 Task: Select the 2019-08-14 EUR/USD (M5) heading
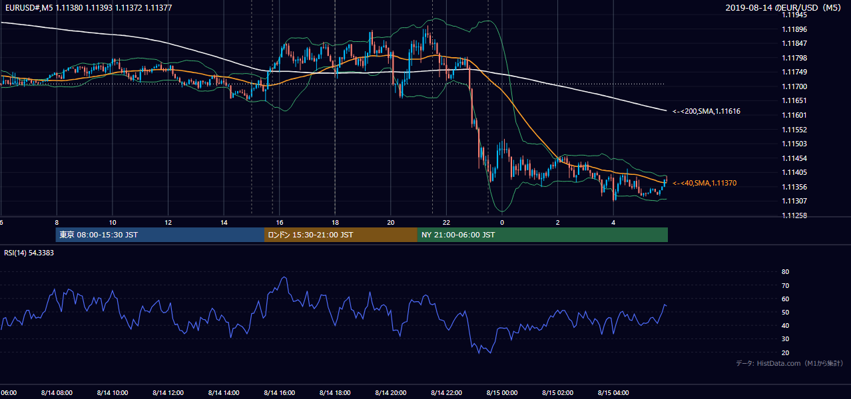tap(784, 8)
